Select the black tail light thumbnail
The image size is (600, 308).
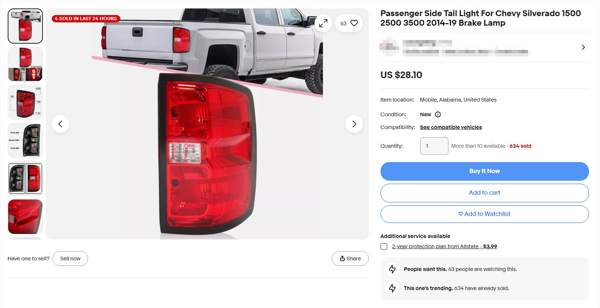click(25, 140)
